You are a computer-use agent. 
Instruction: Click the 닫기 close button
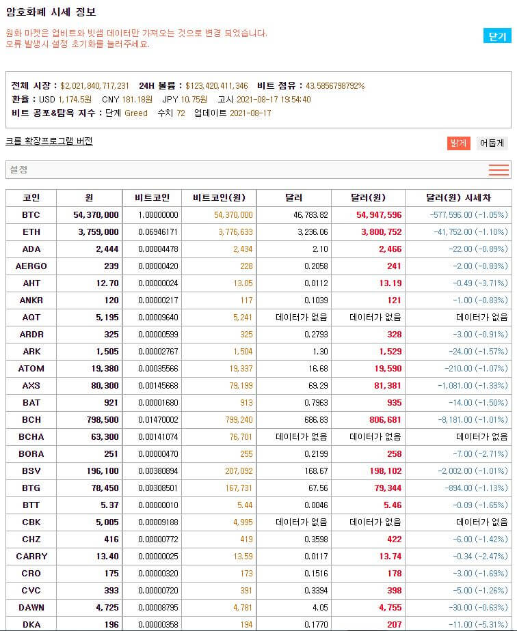[x=497, y=36]
